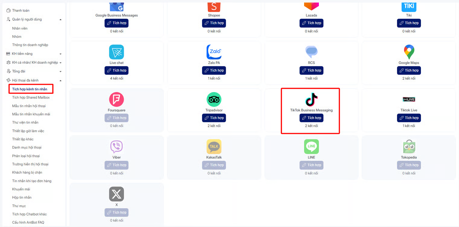
Task: Click the Viber phone icon
Action: (117, 147)
